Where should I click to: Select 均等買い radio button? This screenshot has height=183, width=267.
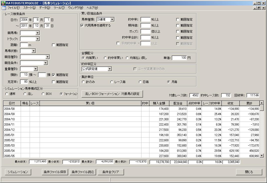[x=83, y=58]
